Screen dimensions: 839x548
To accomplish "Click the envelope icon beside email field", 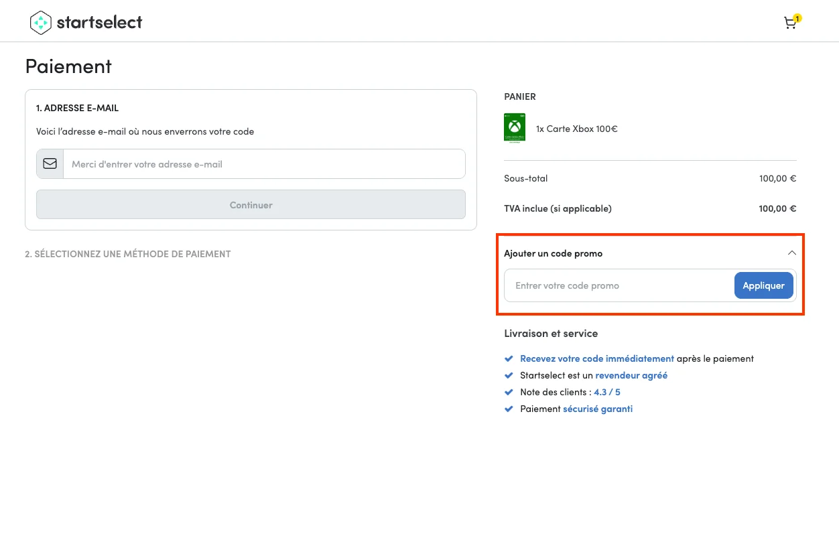I will pos(50,163).
